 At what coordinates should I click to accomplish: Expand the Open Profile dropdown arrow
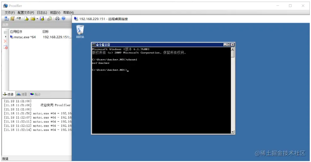point(37,19)
